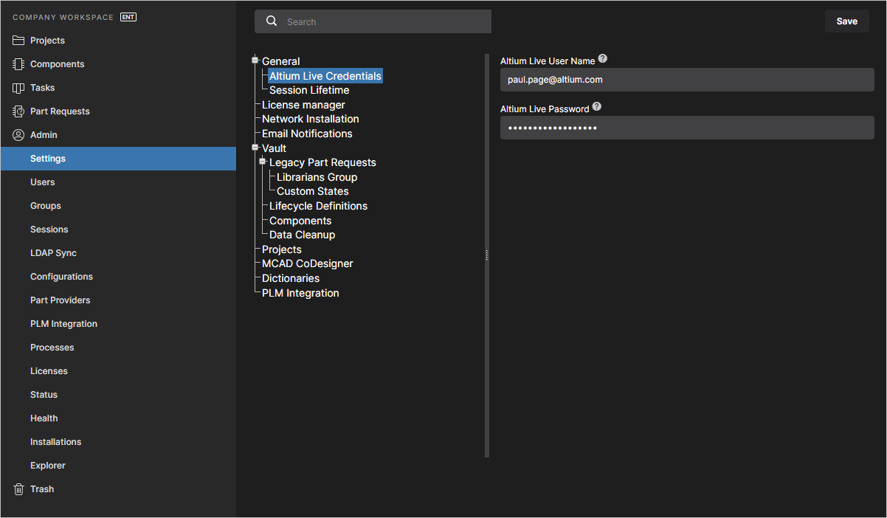
Task: Show help for Altium Live User Name
Action: (x=603, y=59)
